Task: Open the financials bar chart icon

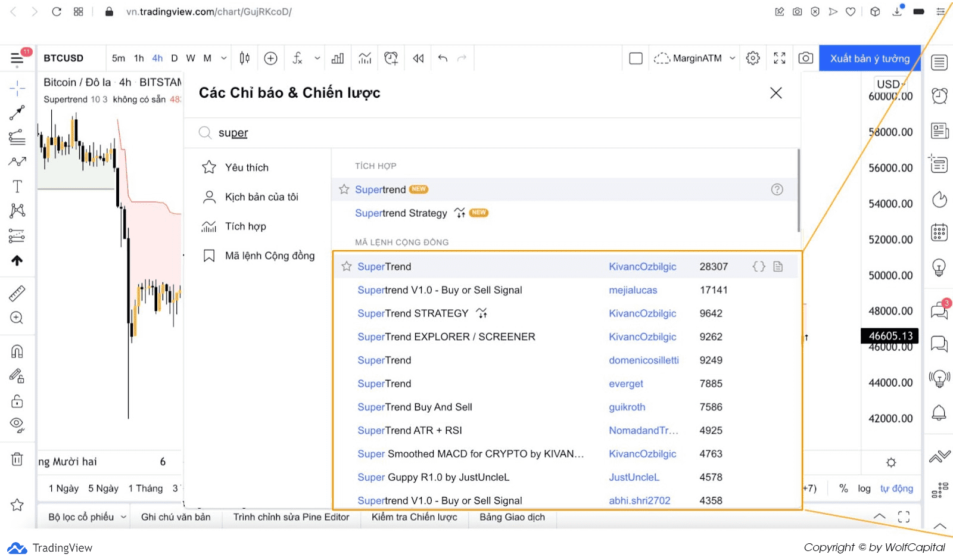Action: (338, 58)
